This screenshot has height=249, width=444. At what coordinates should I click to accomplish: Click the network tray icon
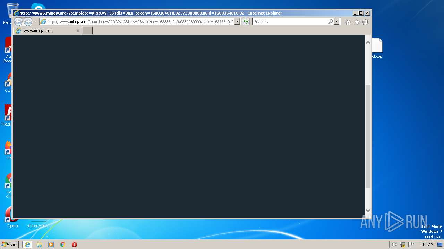tap(403, 245)
